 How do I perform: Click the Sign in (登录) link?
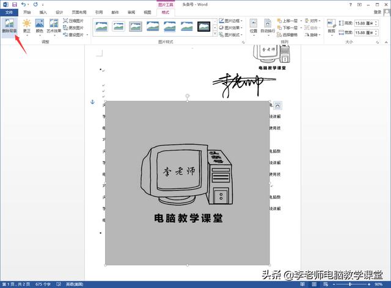(378, 12)
